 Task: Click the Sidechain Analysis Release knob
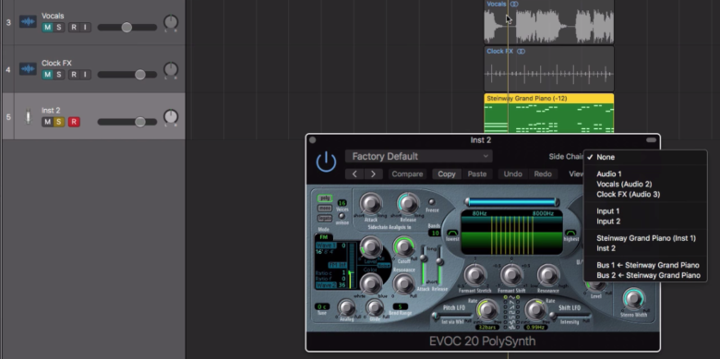coord(408,203)
